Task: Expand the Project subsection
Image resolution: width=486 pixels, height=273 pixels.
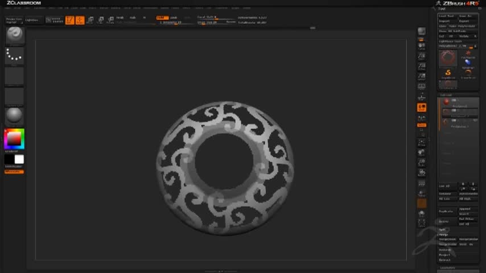Action: [444, 255]
